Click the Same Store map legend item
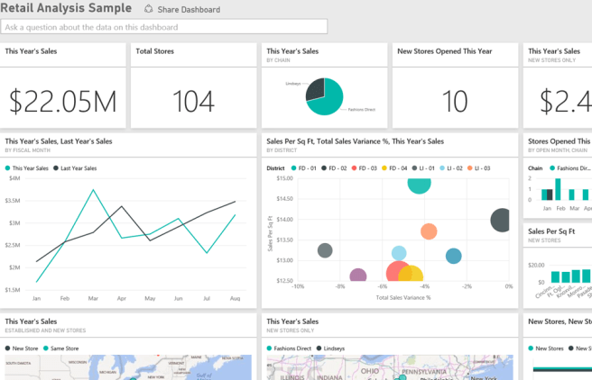This screenshot has height=380, width=592. (x=63, y=348)
